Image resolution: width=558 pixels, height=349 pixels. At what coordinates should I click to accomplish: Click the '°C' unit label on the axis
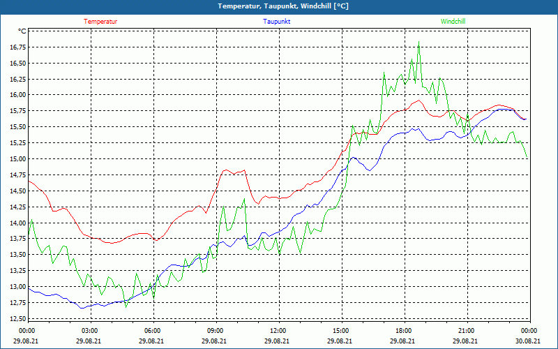[22, 31]
